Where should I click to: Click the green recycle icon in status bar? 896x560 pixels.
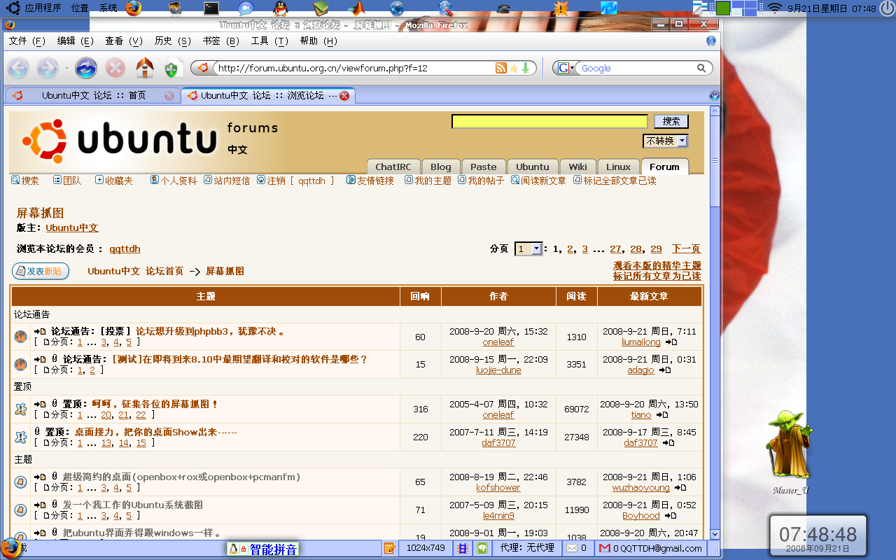point(482,548)
